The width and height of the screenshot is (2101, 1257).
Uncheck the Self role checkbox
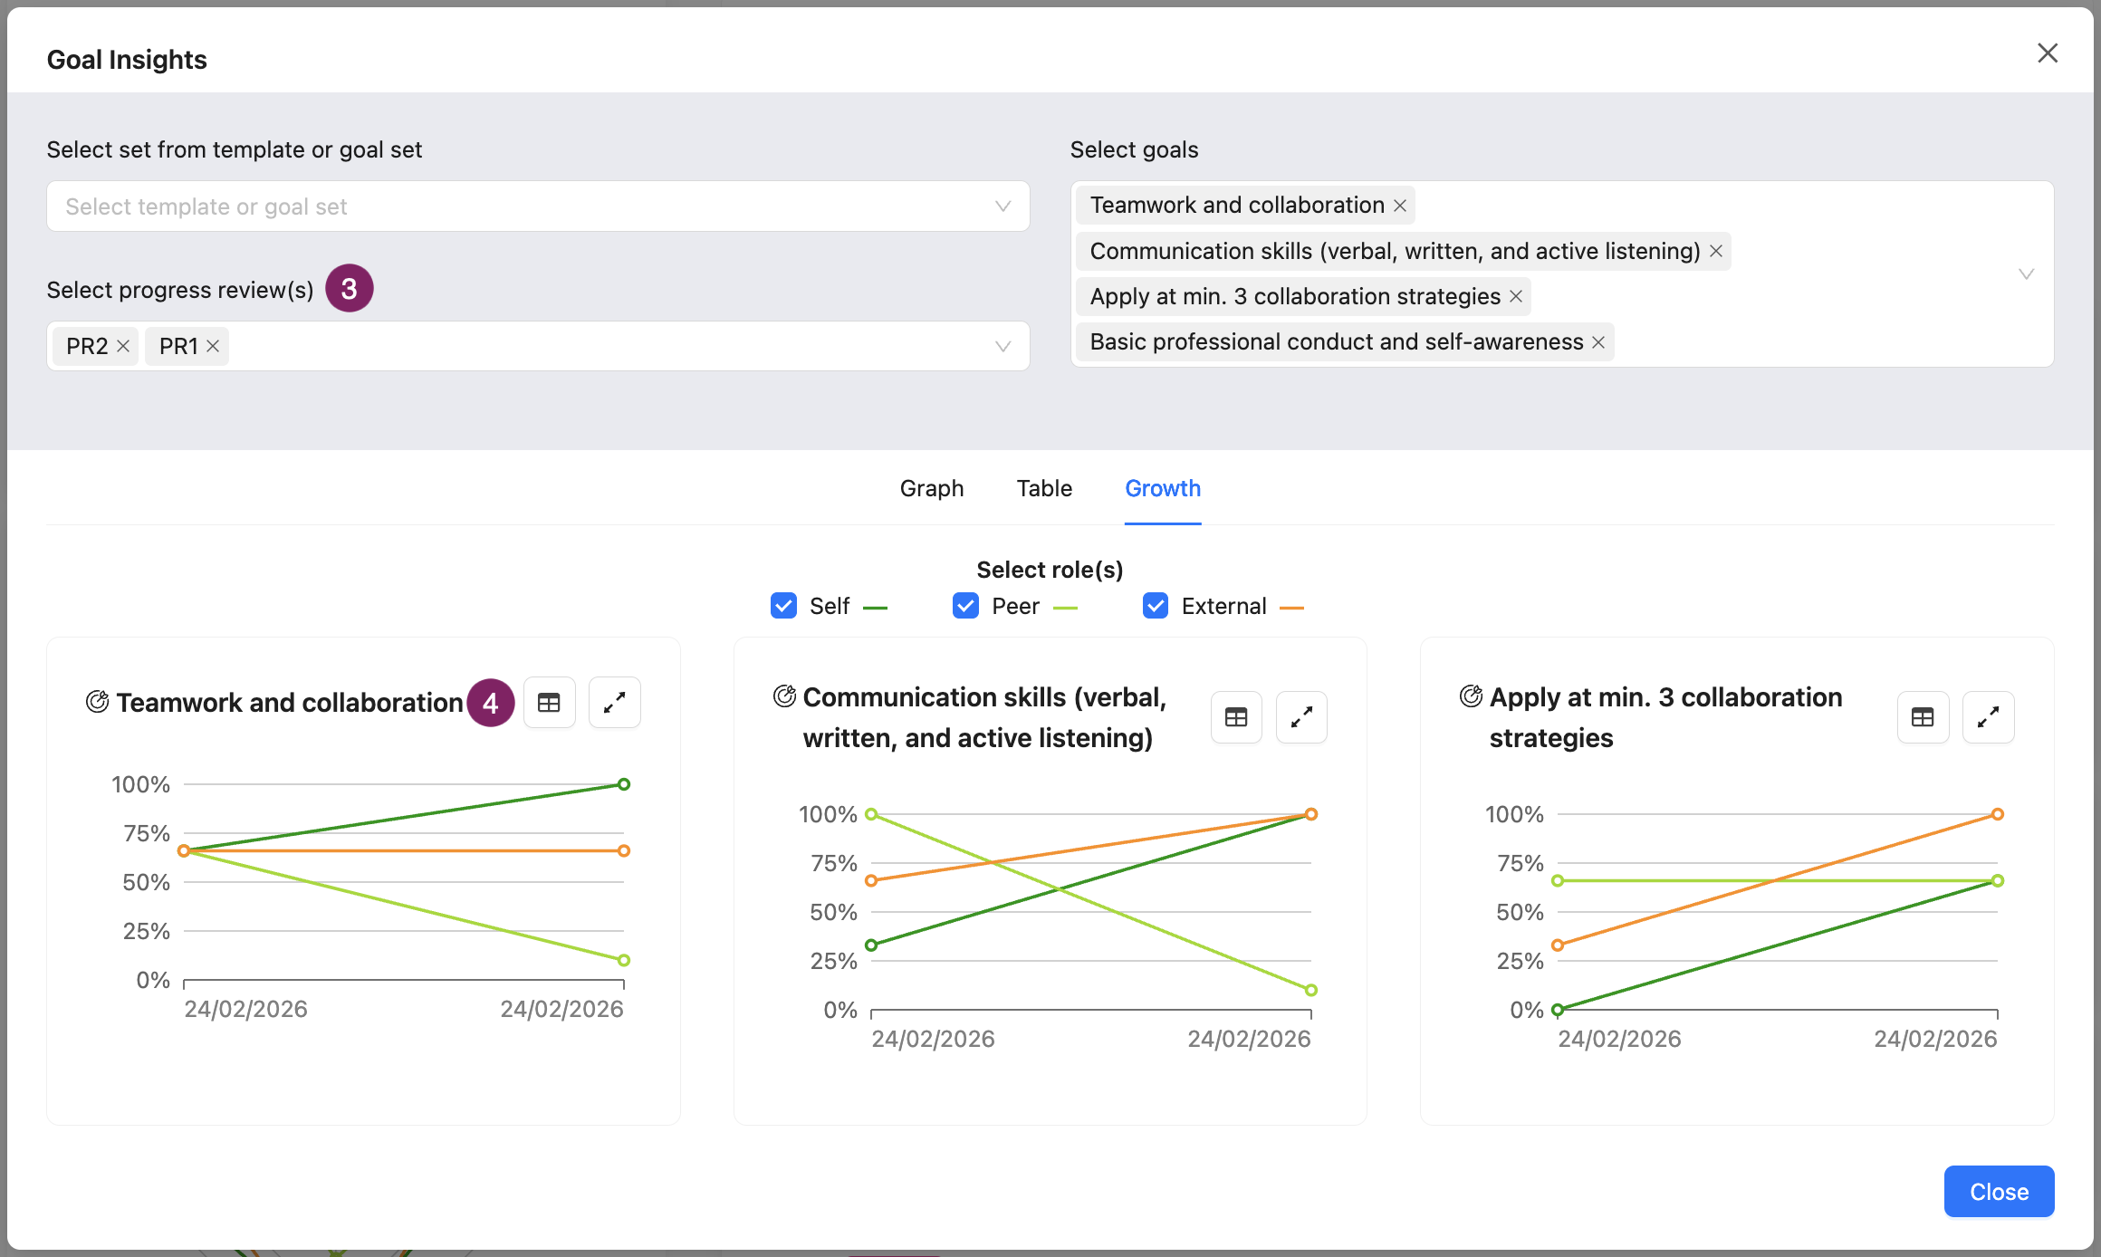pyautogui.click(x=783, y=606)
